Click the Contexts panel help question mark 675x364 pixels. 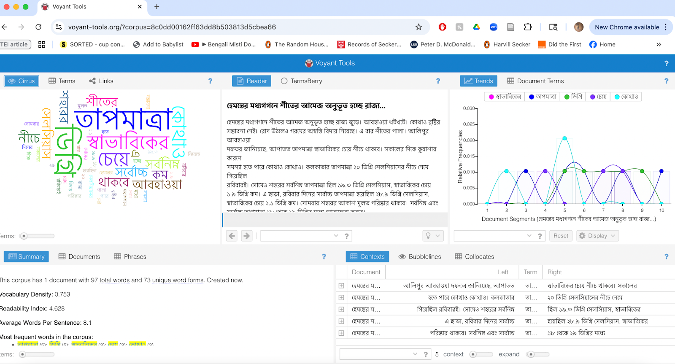[x=666, y=256]
